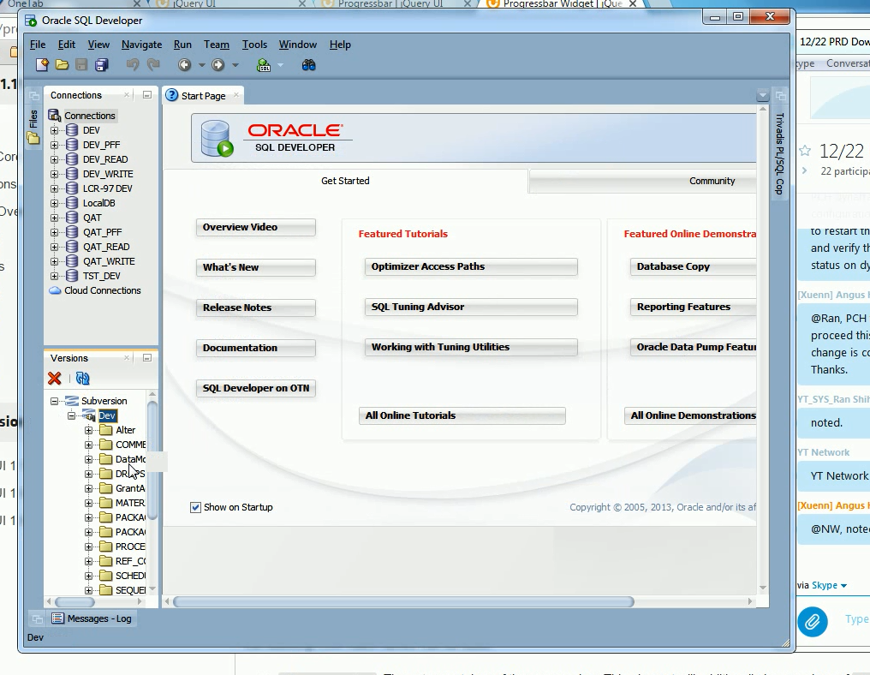Click the New file toolbar icon
This screenshot has width=870, height=675.
tap(42, 65)
